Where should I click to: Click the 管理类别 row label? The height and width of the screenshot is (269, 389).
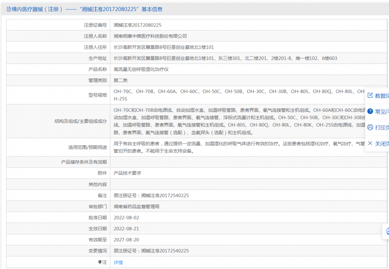coord(98,80)
